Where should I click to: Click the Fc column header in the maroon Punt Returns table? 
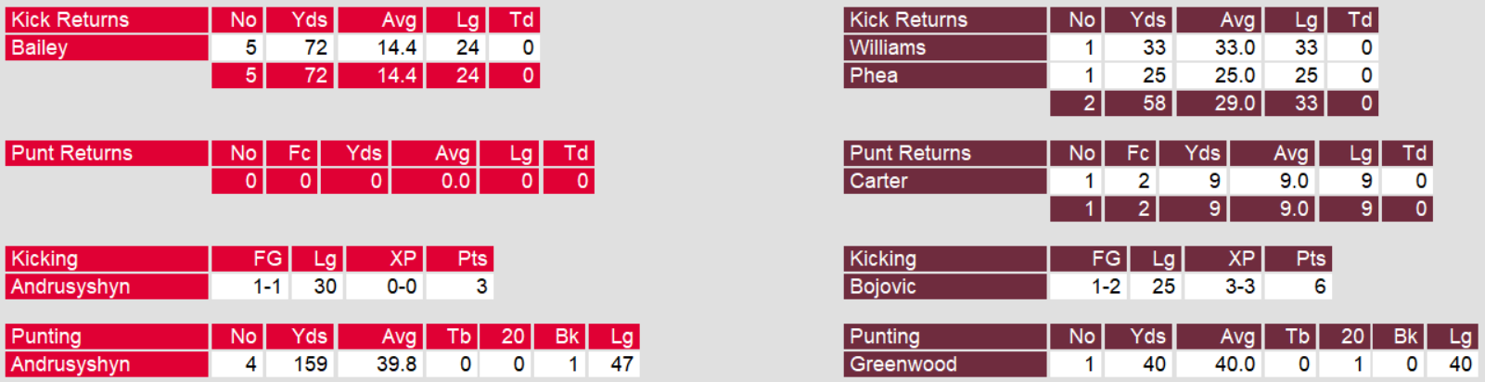coord(1129,154)
